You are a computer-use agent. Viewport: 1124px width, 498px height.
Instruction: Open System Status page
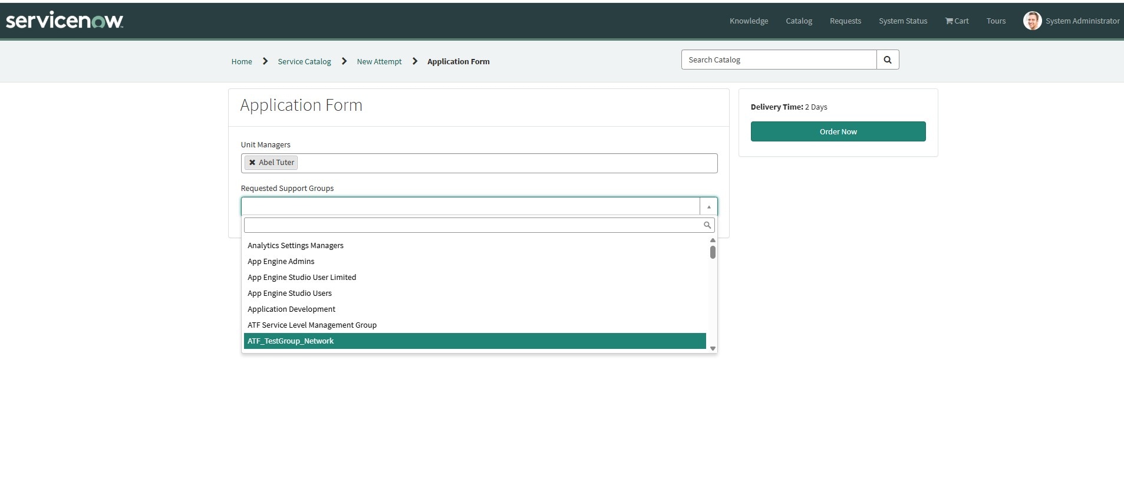click(x=903, y=21)
